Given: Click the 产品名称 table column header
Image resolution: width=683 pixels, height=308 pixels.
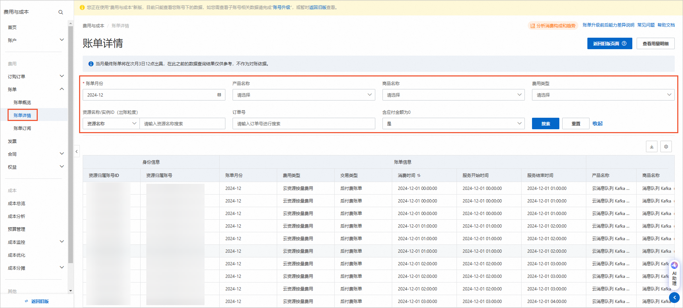Looking at the screenshot, I should [x=611, y=176].
